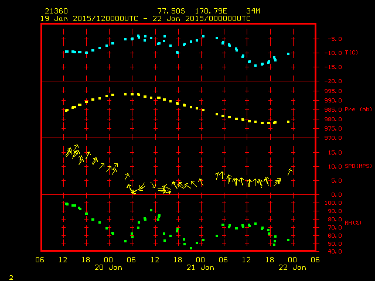Click the 15.0 wind speed tick label
This screenshot has width=375, height=281.
(335, 152)
